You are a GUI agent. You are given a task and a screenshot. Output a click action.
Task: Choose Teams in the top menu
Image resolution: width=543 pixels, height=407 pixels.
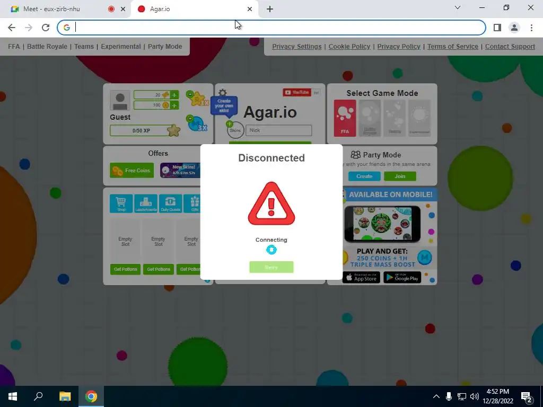[x=84, y=47]
